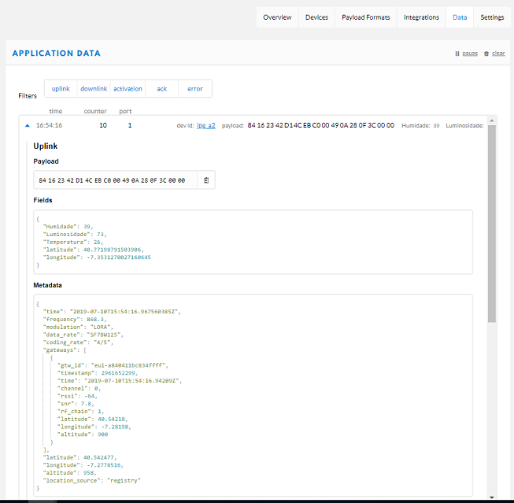Switch to the Devices tab

click(x=316, y=17)
